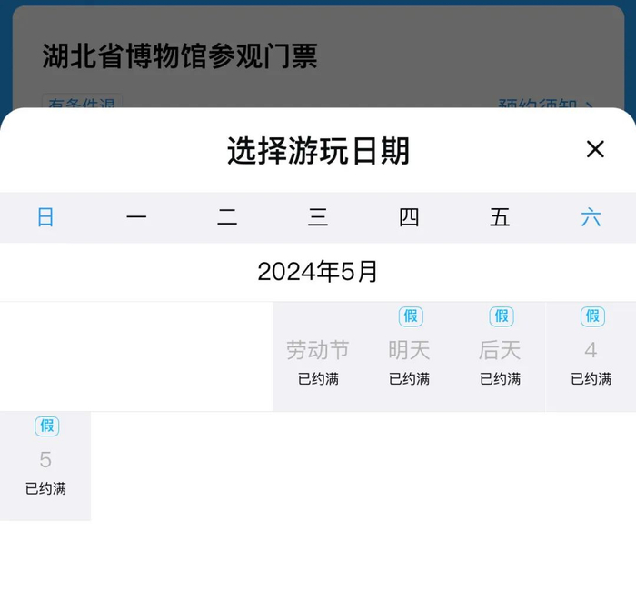Click the 五 weekday header
This screenshot has height=601, width=636.
coord(500,217)
